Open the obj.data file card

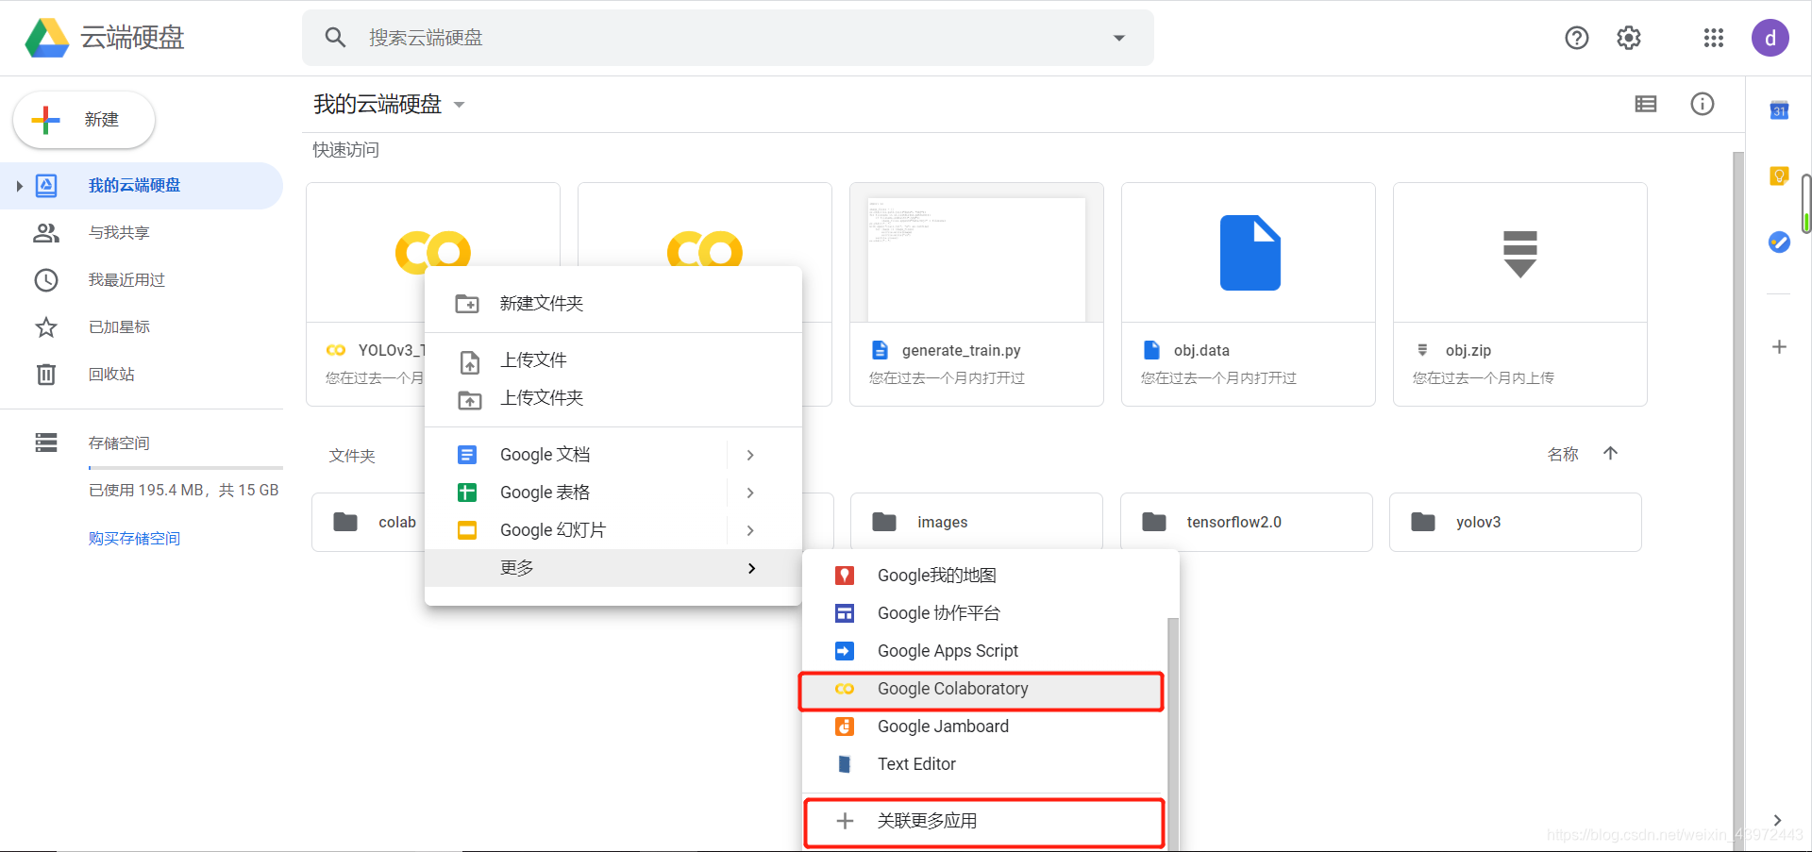[1249, 294]
